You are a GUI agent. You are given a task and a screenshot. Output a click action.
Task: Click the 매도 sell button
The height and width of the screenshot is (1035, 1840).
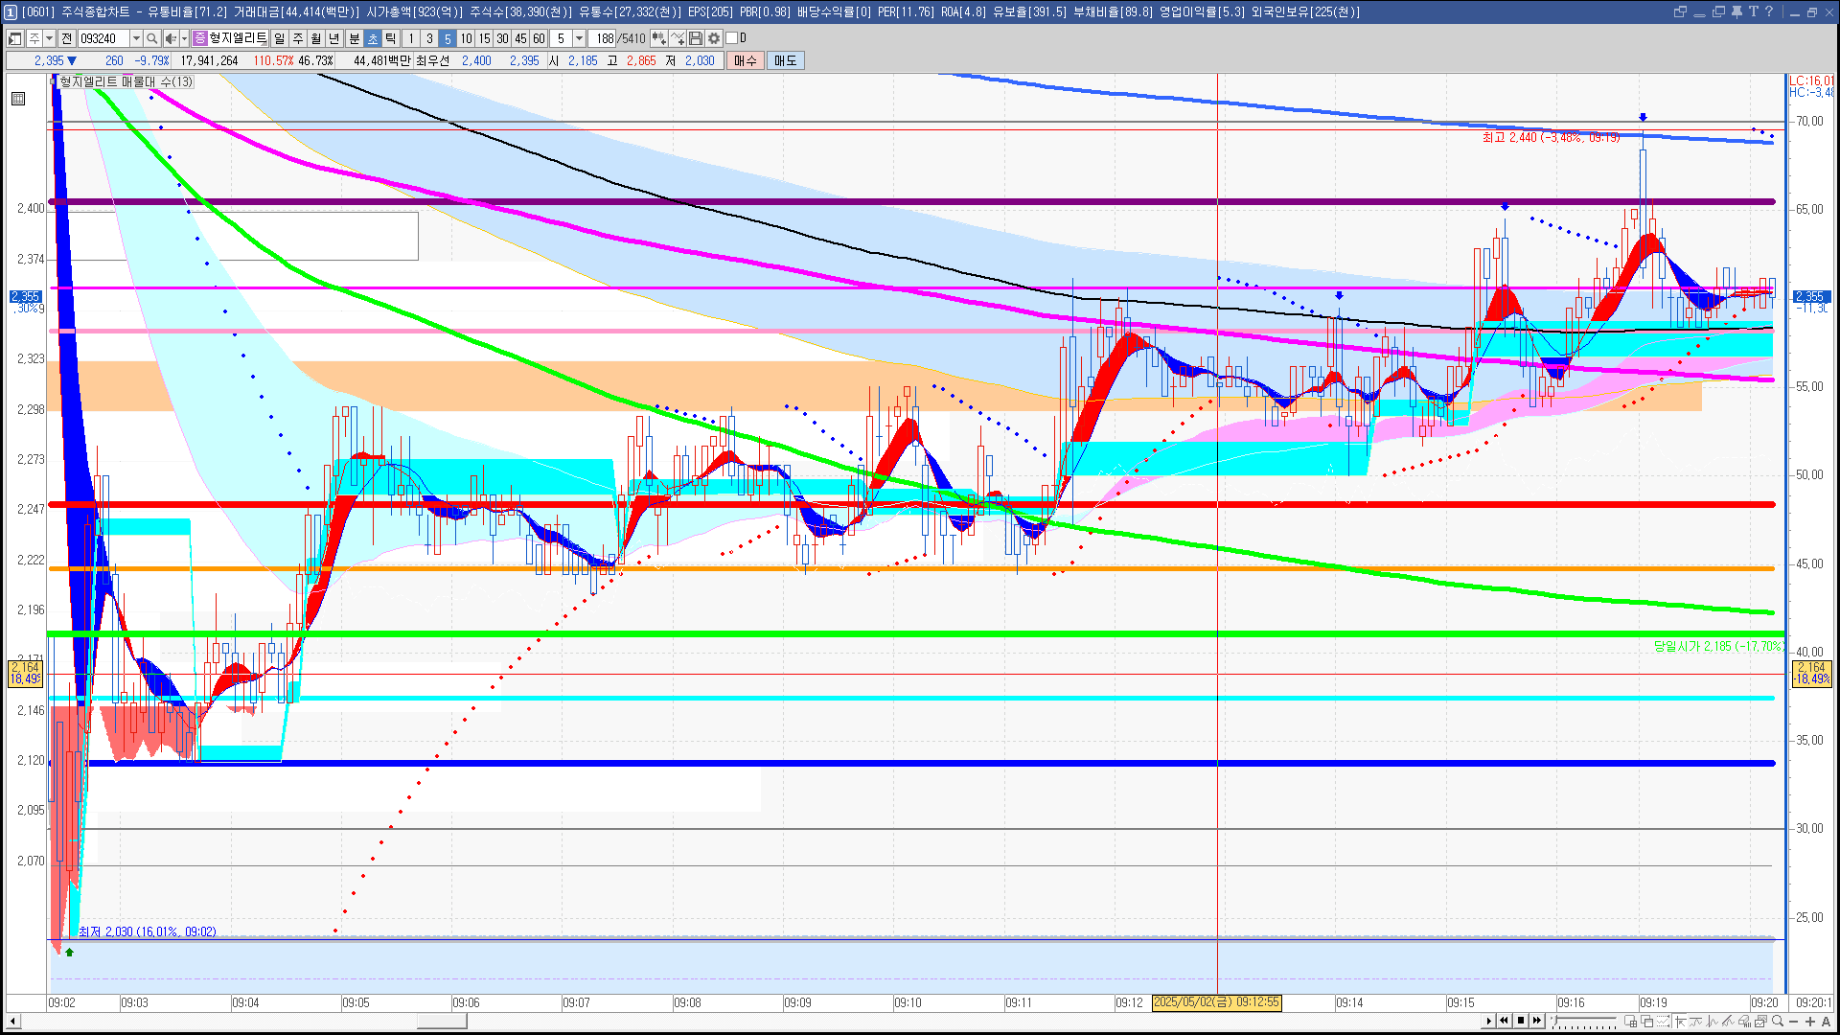pyautogui.click(x=786, y=60)
